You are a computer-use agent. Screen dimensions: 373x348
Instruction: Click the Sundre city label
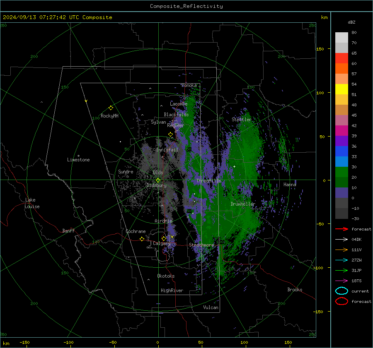pyautogui.click(x=126, y=171)
